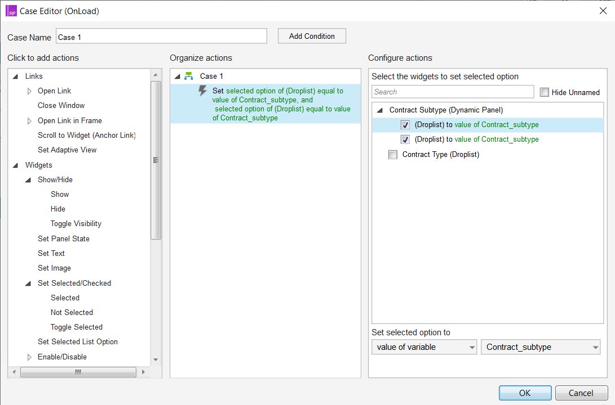The width and height of the screenshot is (615, 405).
Task: Click the actions list scroll up arrow
Action: (x=156, y=75)
